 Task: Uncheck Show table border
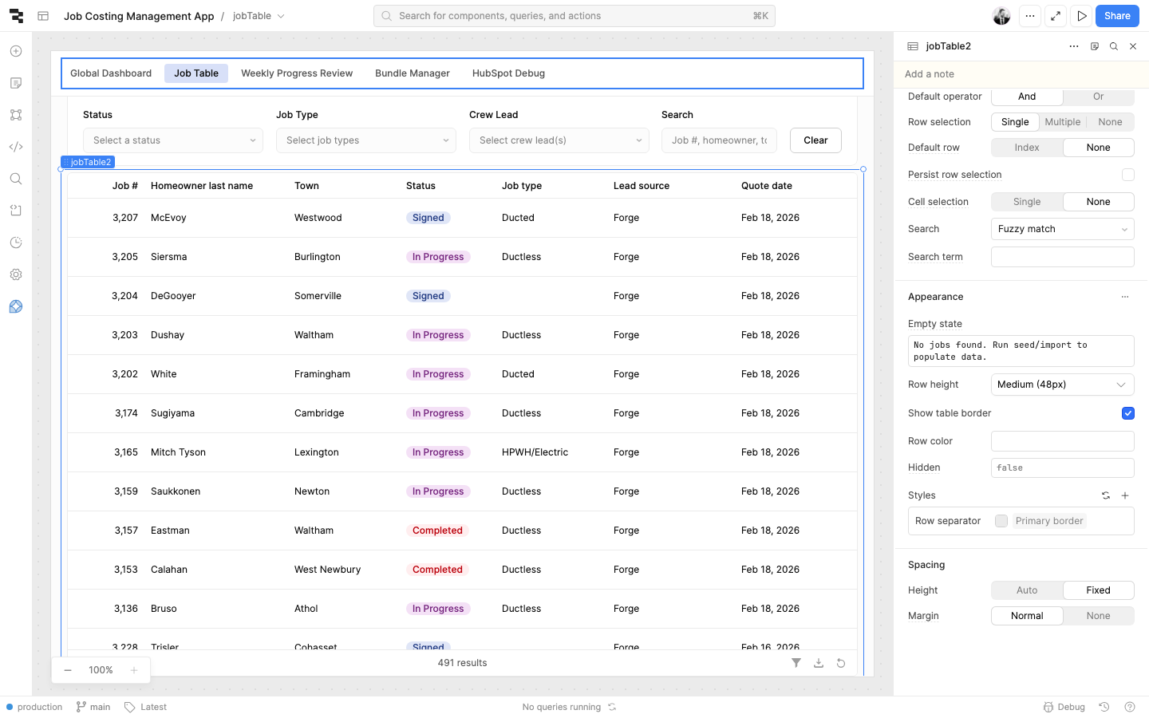pyautogui.click(x=1127, y=413)
